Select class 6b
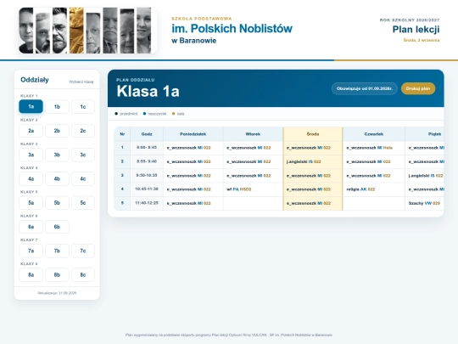 (57, 227)
